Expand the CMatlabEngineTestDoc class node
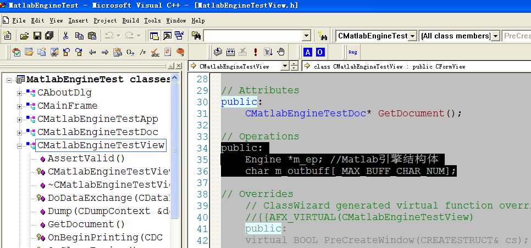This screenshot has width=531, height=248. pyautogui.click(x=19, y=133)
